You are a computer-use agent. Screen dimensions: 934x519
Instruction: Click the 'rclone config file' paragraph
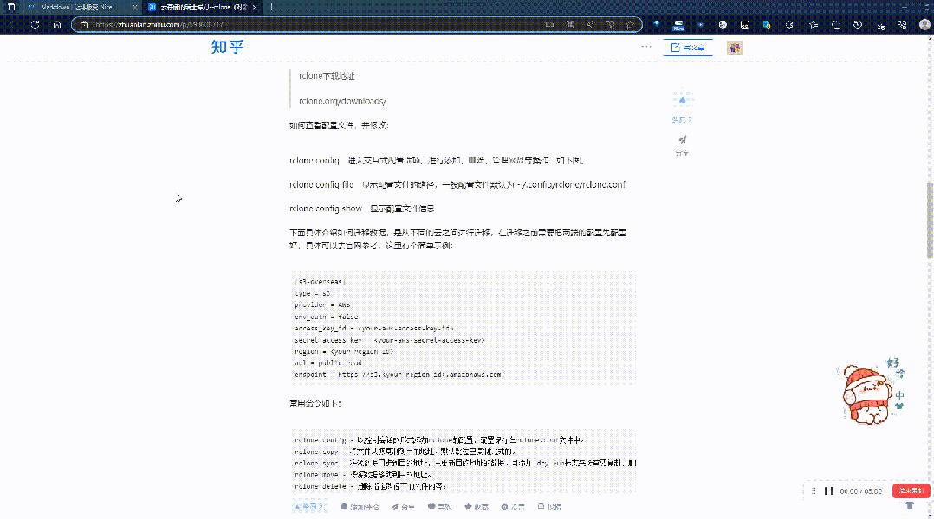(457, 184)
